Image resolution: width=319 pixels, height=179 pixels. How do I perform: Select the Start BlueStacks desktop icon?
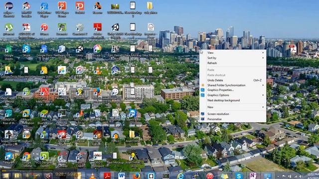[x=44, y=117]
